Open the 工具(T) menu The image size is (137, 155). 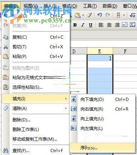90,6
